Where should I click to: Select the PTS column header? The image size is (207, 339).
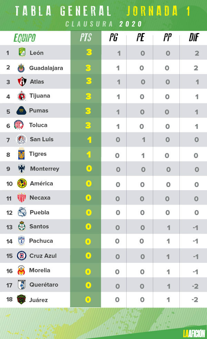(86, 38)
